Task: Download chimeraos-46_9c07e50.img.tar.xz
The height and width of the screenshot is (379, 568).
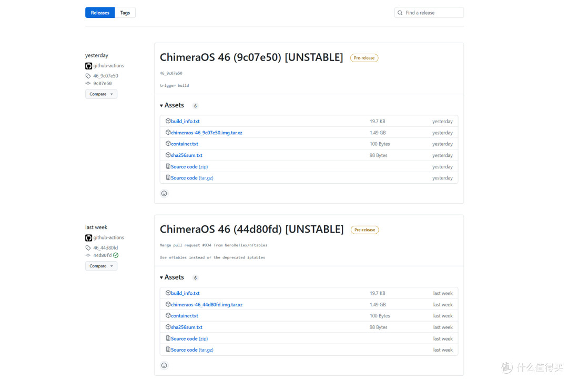Action: pyautogui.click(x=206, y=132)
